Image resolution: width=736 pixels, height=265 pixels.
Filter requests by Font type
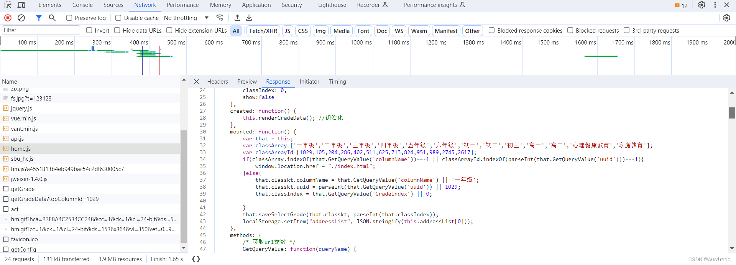(363, 31)
